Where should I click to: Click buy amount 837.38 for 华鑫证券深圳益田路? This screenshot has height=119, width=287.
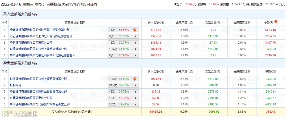tap(156, 91)
